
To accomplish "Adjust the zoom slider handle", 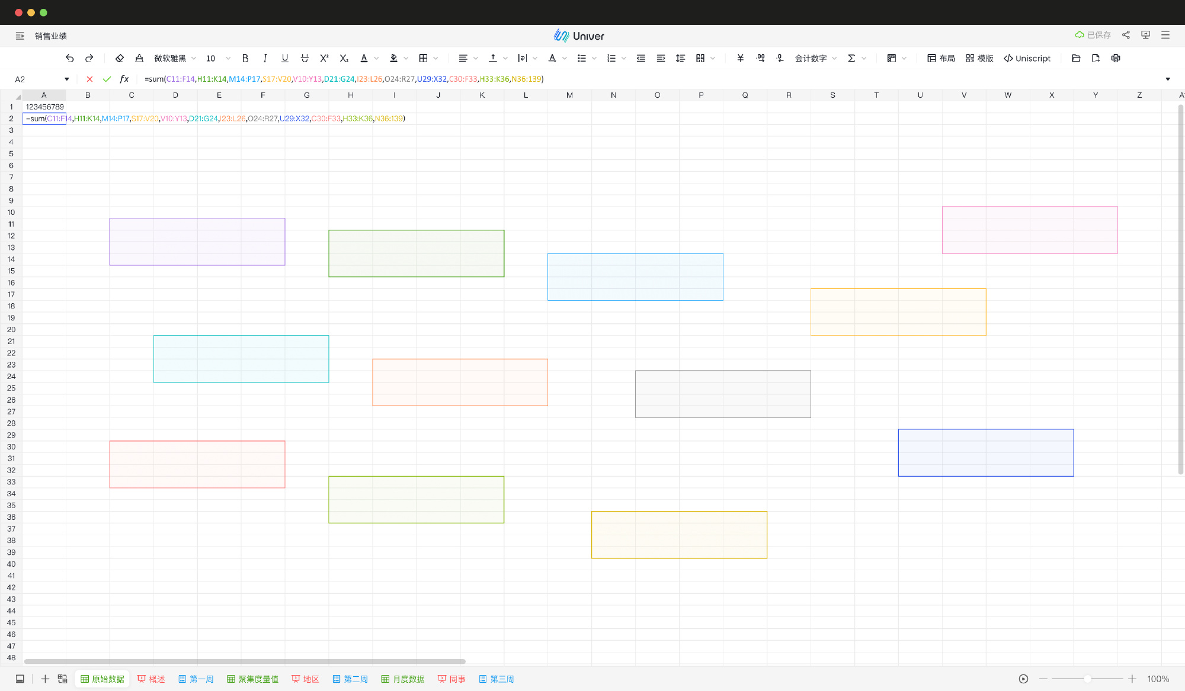I will tap(1087, 679).
